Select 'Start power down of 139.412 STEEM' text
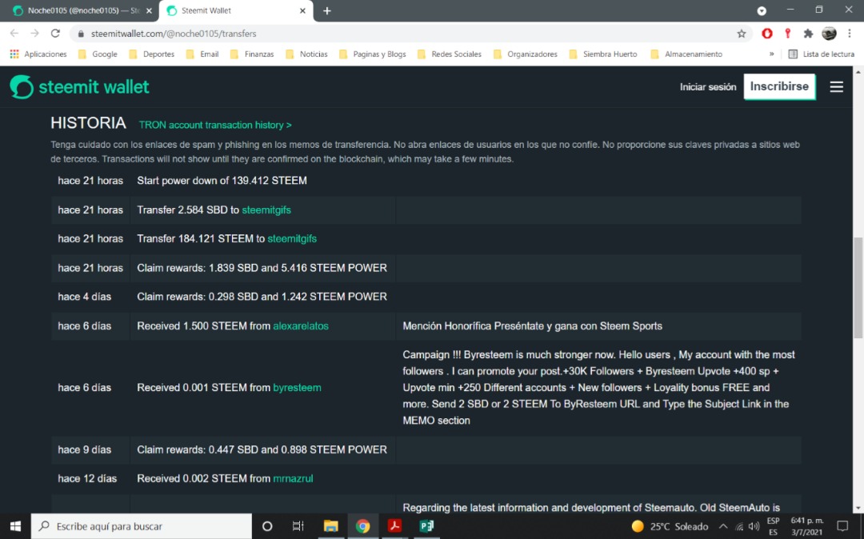This screenshot has width=864, height=539. click(222, 181)
